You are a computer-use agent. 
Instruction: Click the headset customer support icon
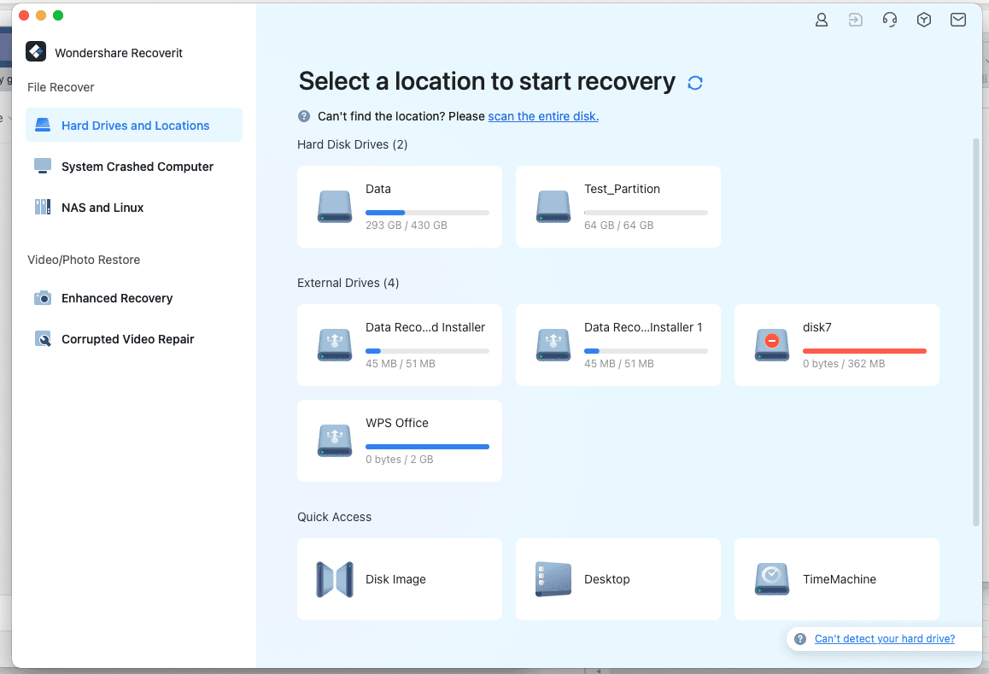(x=890, y=21)
